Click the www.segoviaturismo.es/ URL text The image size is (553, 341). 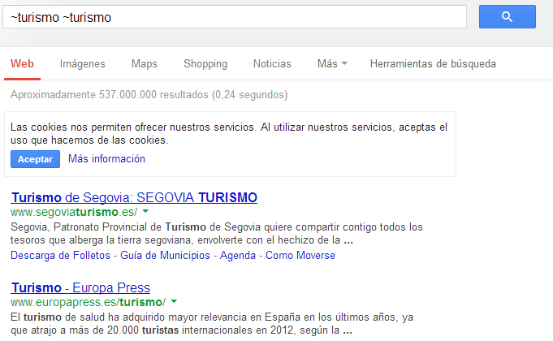(x=74, y=212)
